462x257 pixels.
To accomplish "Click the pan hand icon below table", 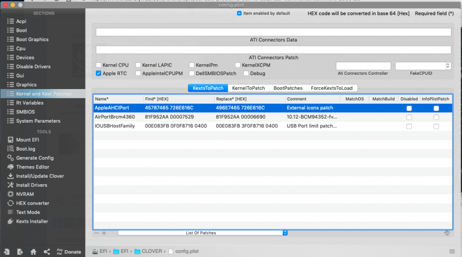I will 447,233.
